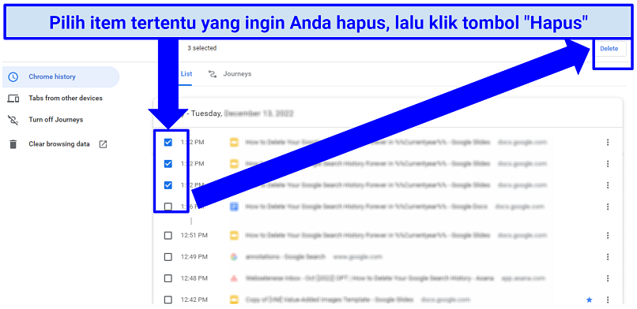Switch to the List tab
The height and width of the screenshot is (309, 637).
pyautogui.click(x=186, y=74)
